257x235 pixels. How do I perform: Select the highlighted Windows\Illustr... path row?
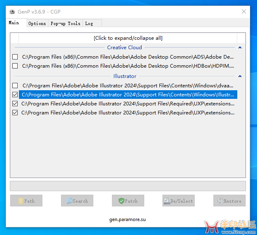click(128, 94)
